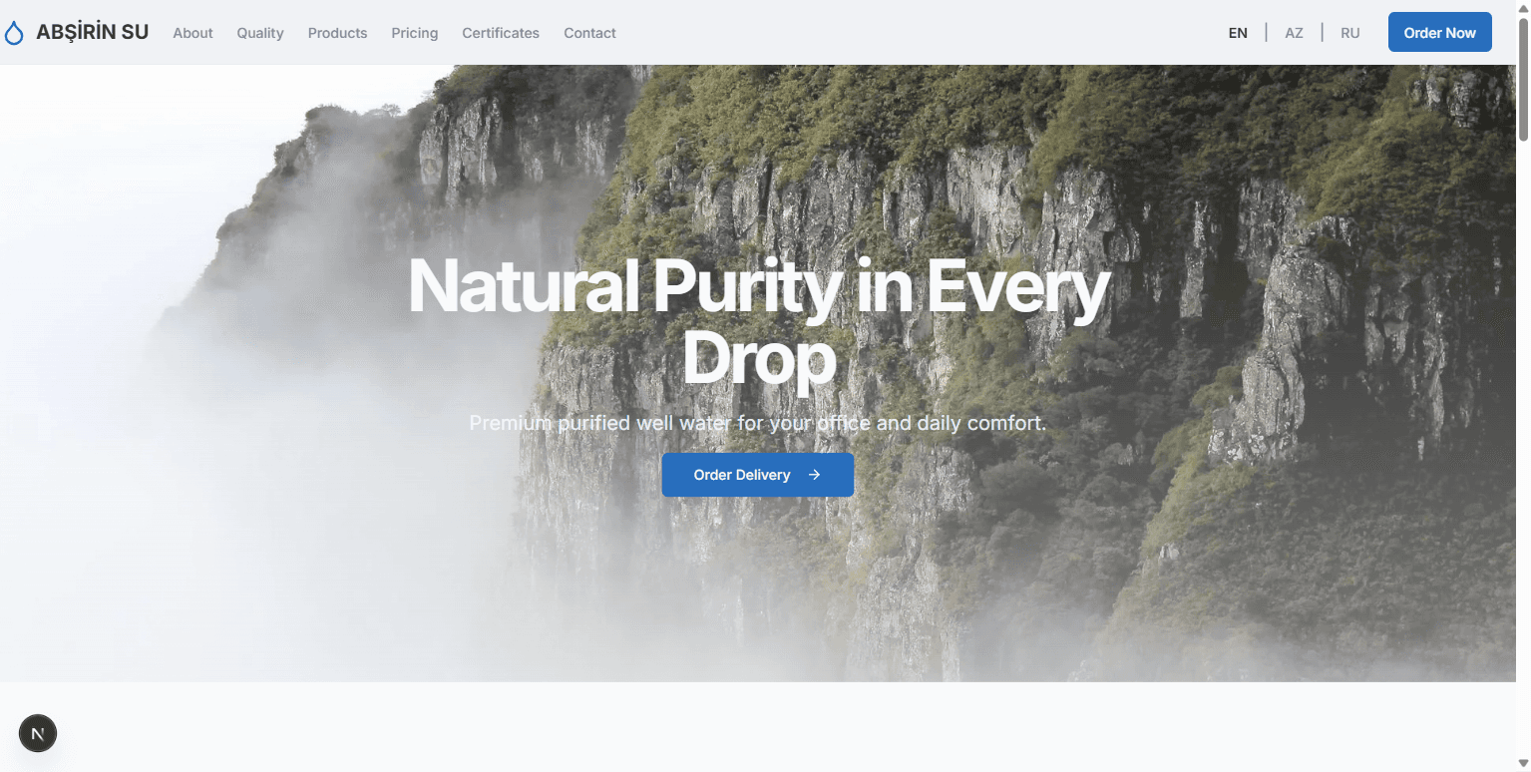Open the Next.js dev tools badge
1531x772 pixels.
click(38, 734)
